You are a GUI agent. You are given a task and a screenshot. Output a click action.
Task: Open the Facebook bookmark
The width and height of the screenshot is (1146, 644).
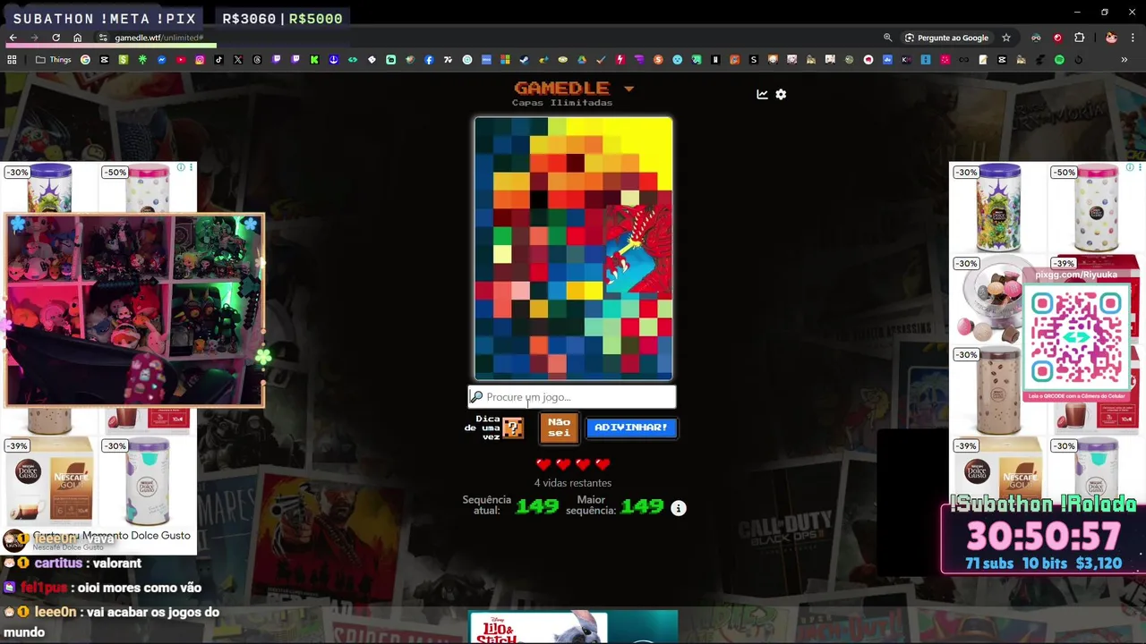[x=429, y=60]
